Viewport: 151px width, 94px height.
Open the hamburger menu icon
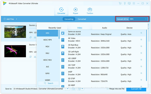click(134, 3)
